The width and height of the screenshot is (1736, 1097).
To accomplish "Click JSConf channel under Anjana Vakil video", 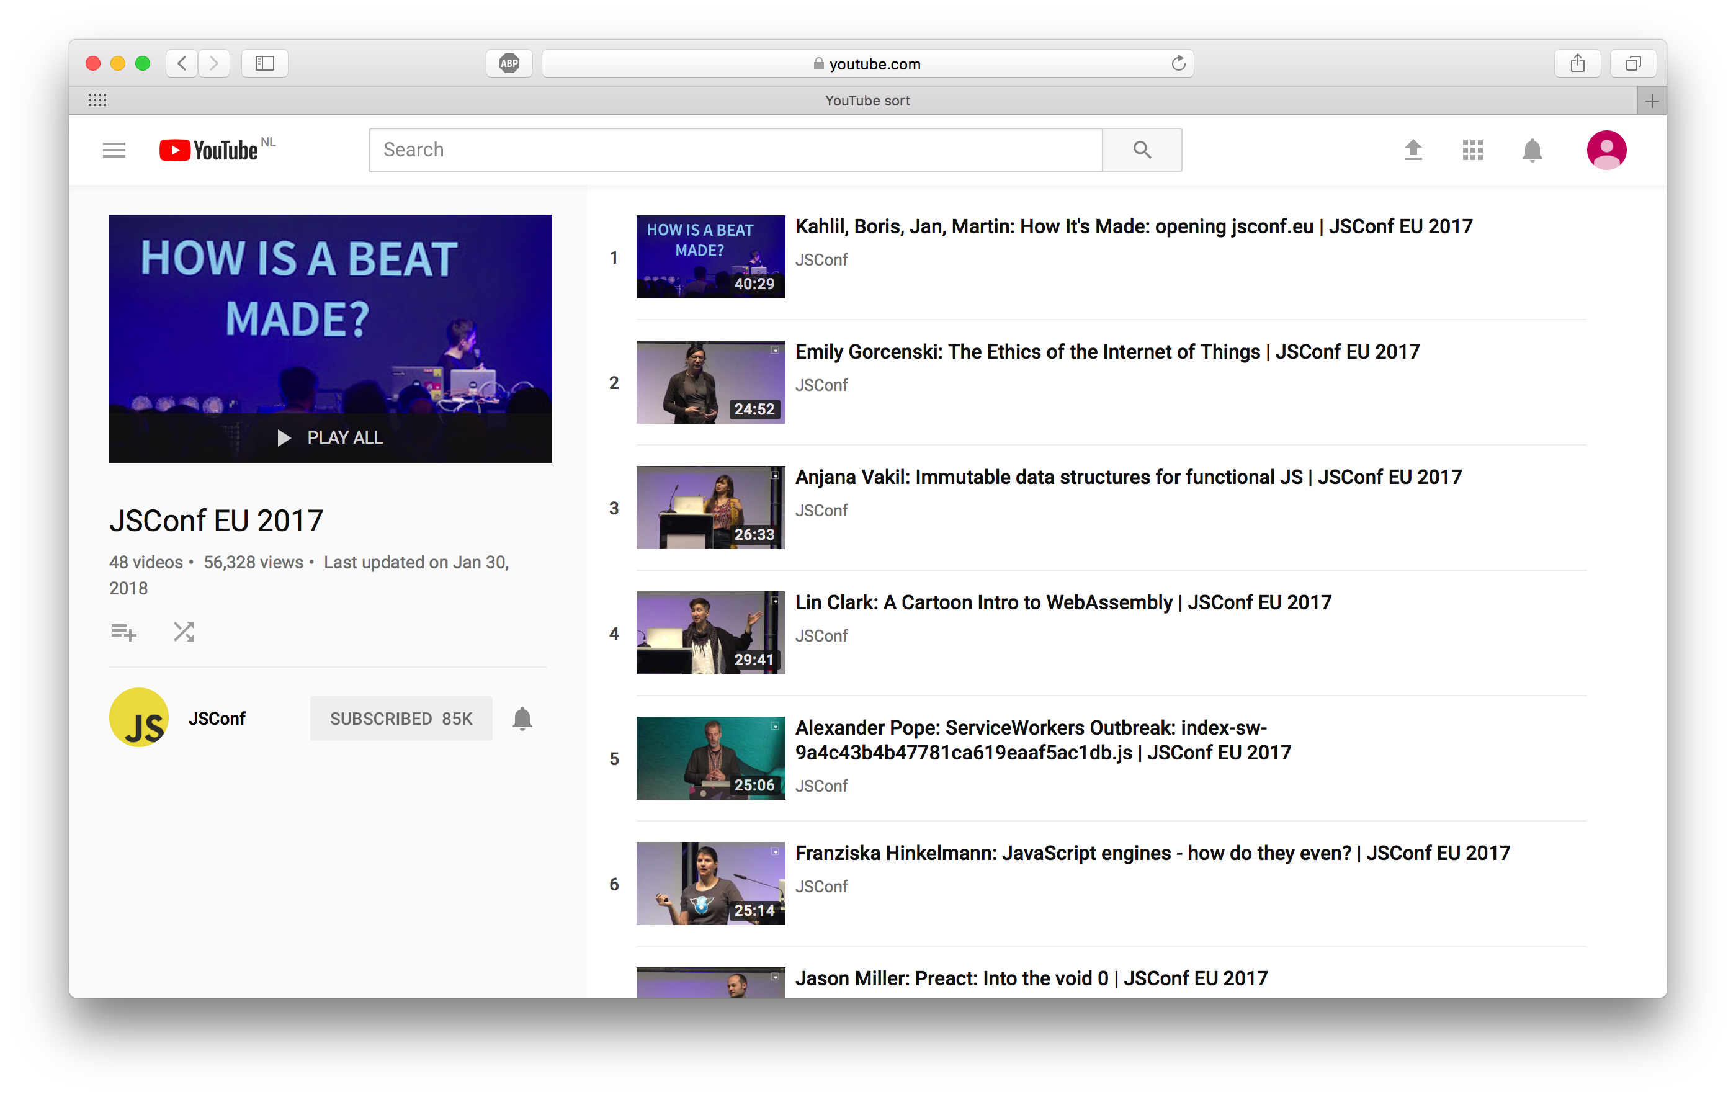I will pyautogui.click(x=821, y=511).
